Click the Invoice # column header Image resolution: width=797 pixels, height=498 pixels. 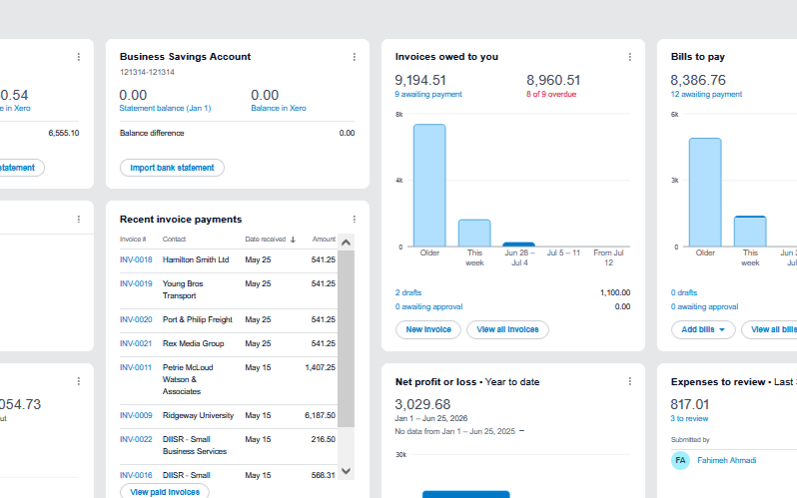[133, 240]
